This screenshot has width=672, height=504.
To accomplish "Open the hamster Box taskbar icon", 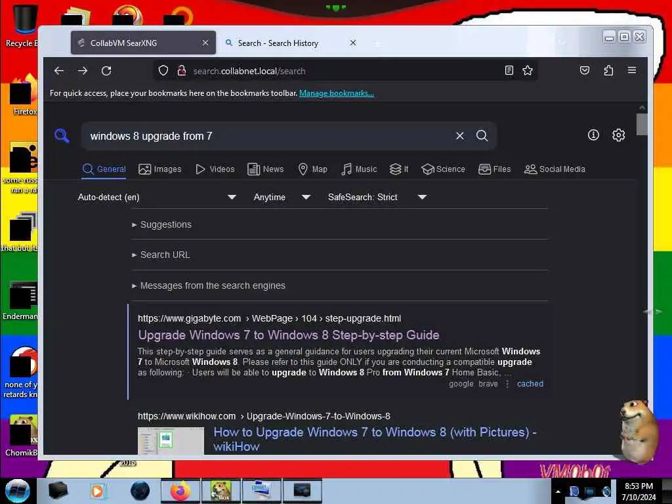I will pos(221,491).
